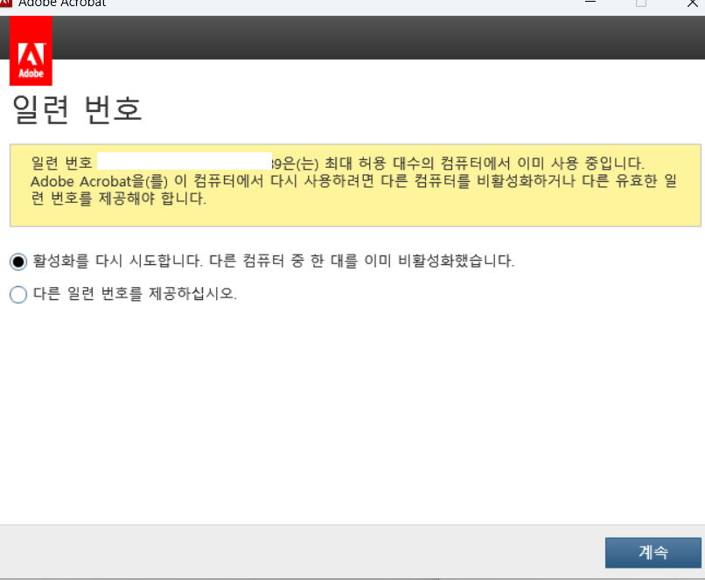Click the '일련 번호' heading text
The image size is (705, 580).
click(x=79, y=108)
